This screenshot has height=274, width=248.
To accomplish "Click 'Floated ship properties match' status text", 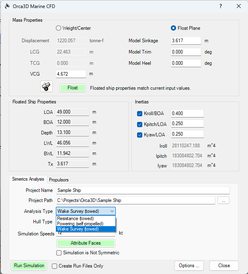I will [140, 88].
